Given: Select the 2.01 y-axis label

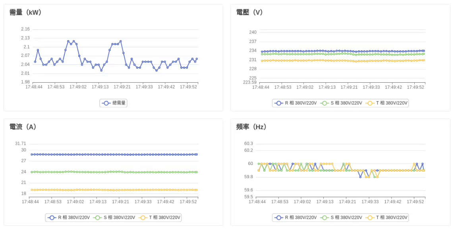Looking at the screenshot, I should coord(25,73).
